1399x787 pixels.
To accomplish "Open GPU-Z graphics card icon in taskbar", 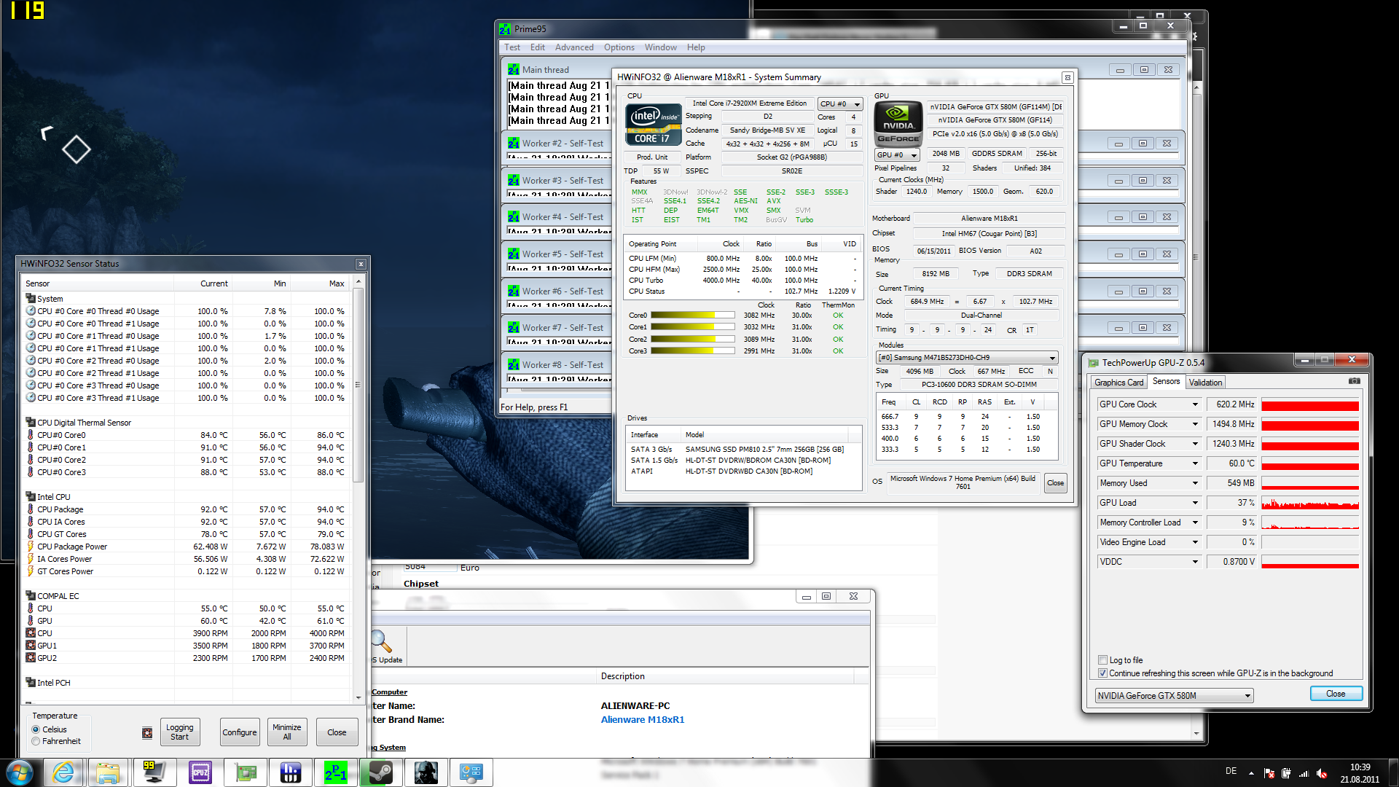I will point(246,772).
